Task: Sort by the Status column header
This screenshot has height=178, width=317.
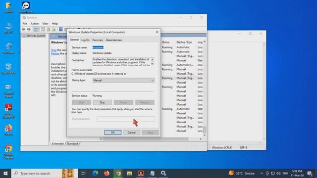Action: (165, 42)
